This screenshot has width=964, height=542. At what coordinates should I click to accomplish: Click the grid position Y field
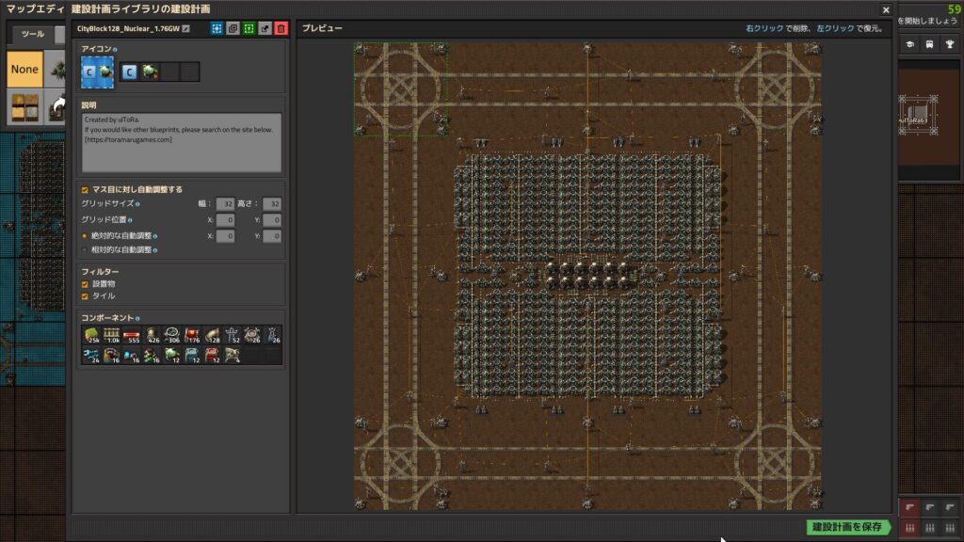pyautogui.click(x=272, y=219)
